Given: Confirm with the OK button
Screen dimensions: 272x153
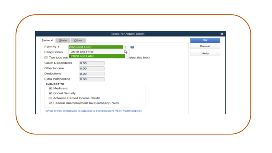Looking at the screenshot, I should pyautogui.click(x=205, y=40).
